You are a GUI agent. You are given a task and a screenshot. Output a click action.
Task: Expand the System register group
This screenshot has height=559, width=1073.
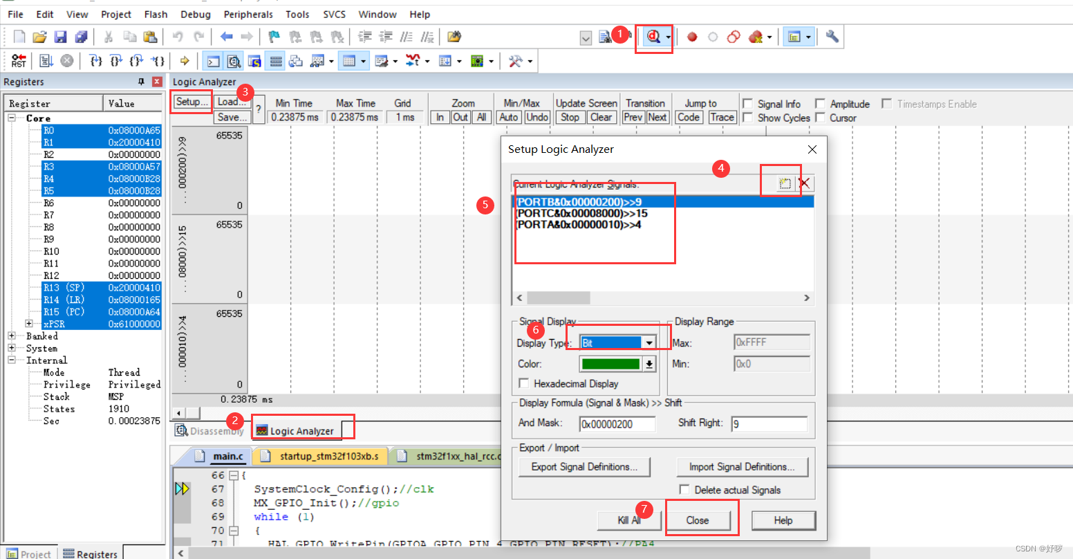tap(12, 348)
